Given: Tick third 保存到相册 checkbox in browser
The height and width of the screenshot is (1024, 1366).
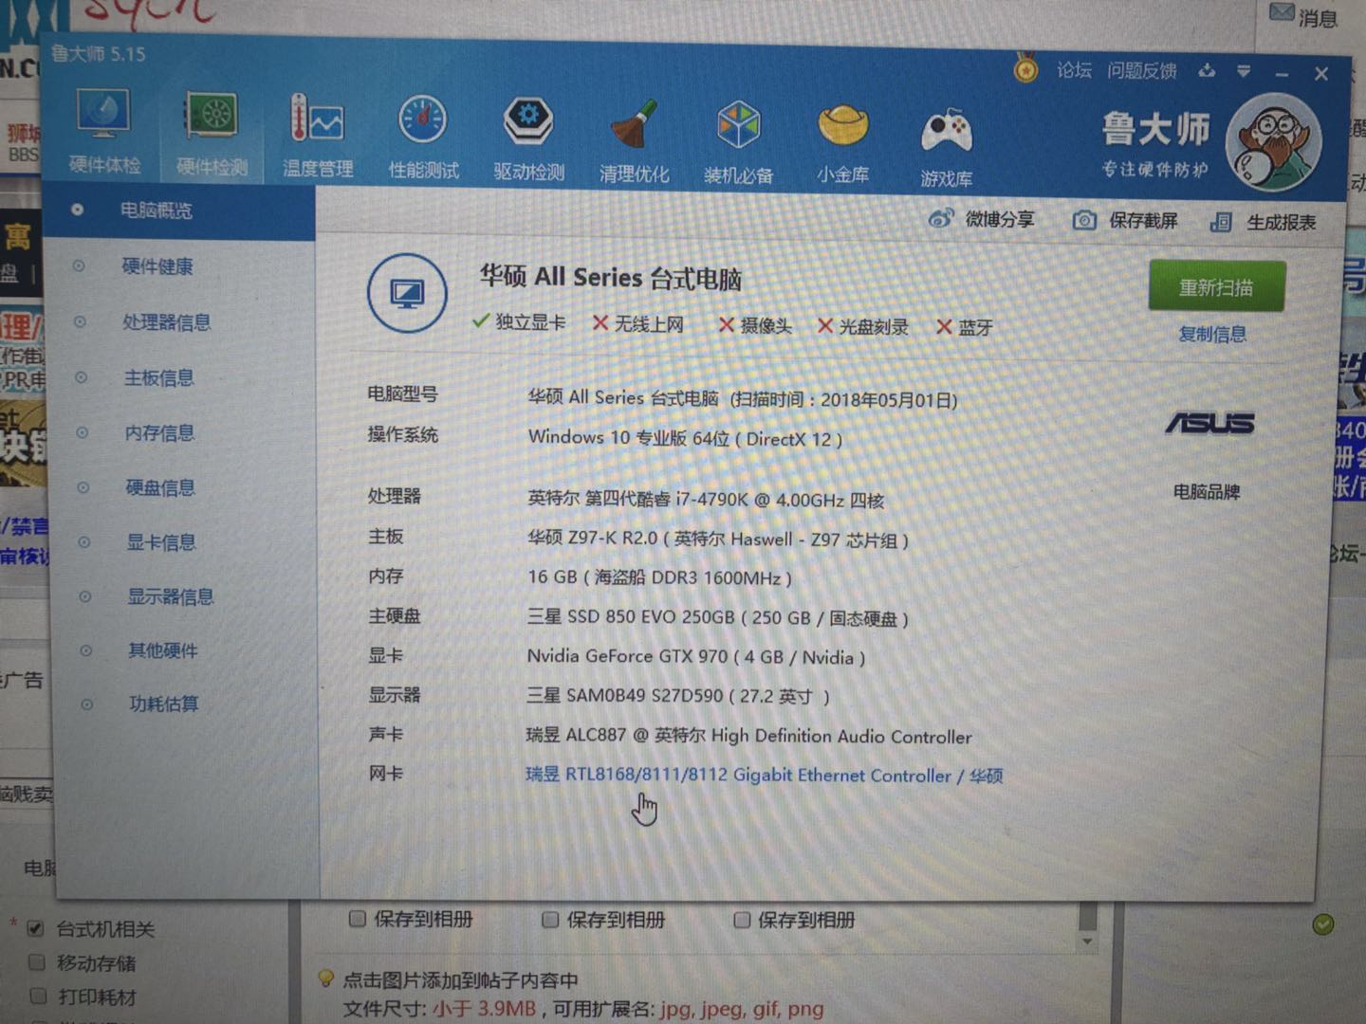Looking at the screenshot, I should coord(742,920).
